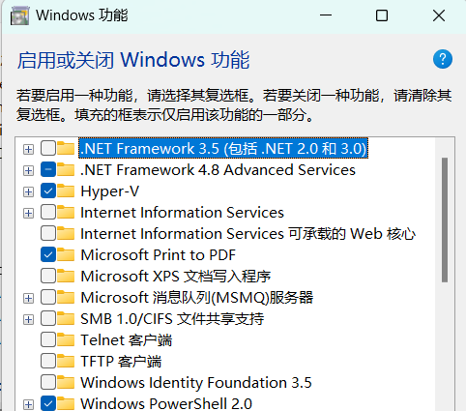This screenshot has width=466, height=411.
Task: Select Windows PowerShell 2.0 label
Action: point(166,403)
